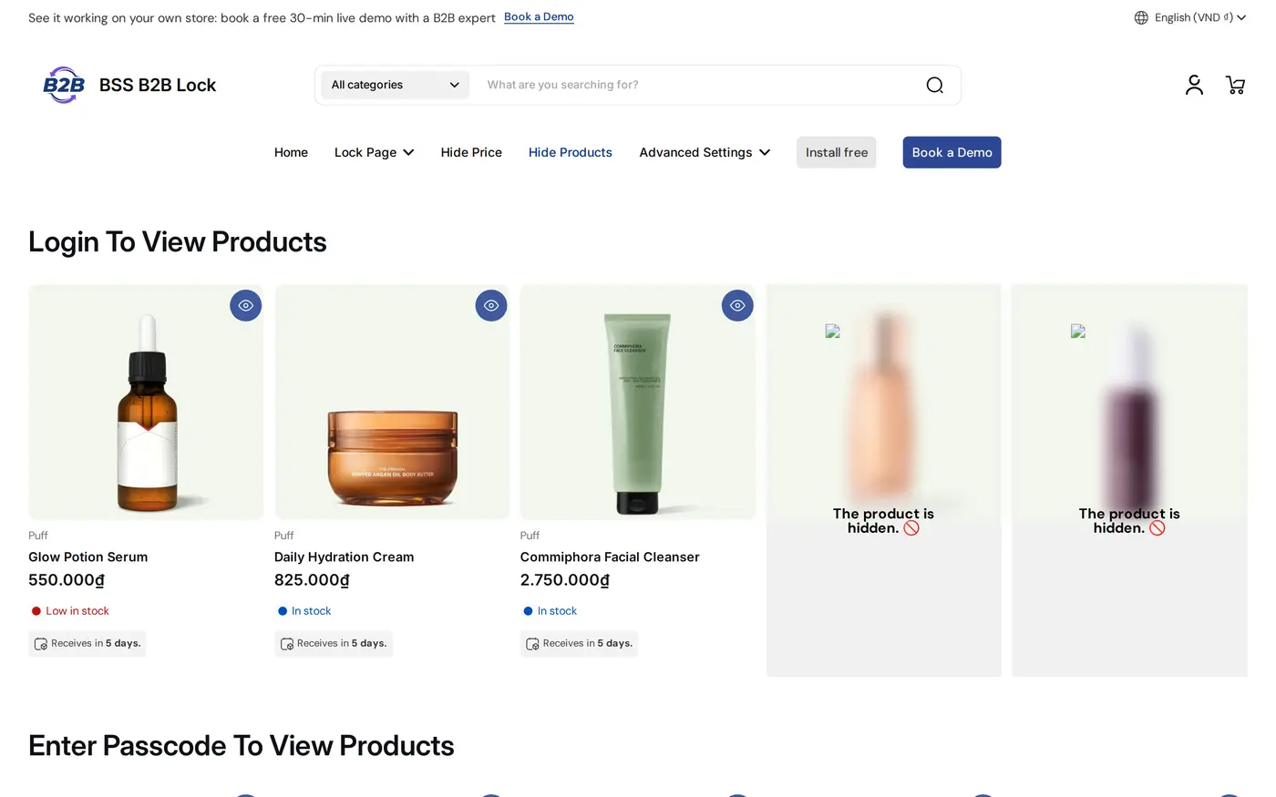Click Puff vendor above Commiphora Facial Cleanser
The width and height of the screenshot is (1276, 797).
point(530,536)
